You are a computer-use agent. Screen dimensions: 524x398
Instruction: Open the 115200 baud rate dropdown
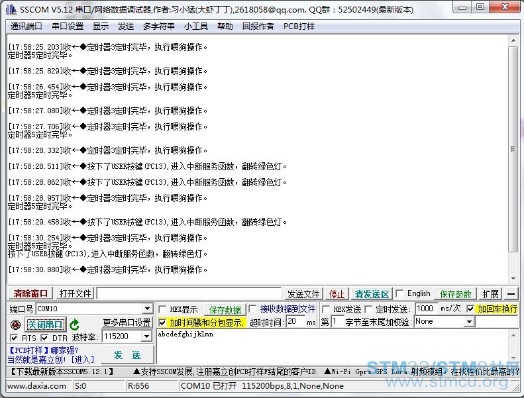pos(146,336)
